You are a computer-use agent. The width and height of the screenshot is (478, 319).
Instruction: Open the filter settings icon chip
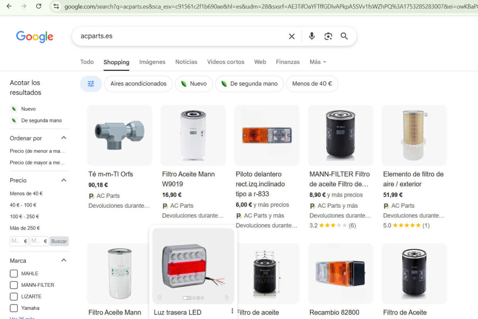pos(91,84)
